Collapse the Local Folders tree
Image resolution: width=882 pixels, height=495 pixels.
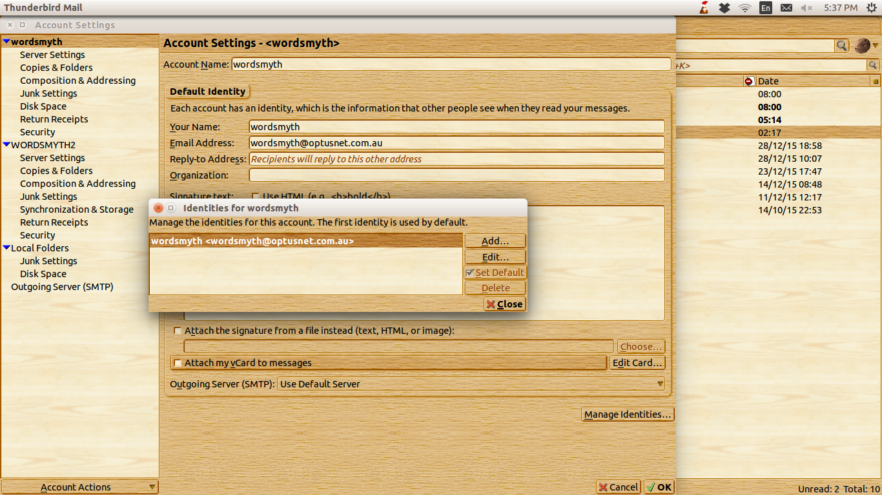coord(6,248)
